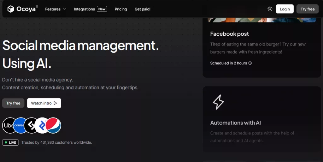
Task: Click the New badge beside Integrations
Action: coord(102,9)
